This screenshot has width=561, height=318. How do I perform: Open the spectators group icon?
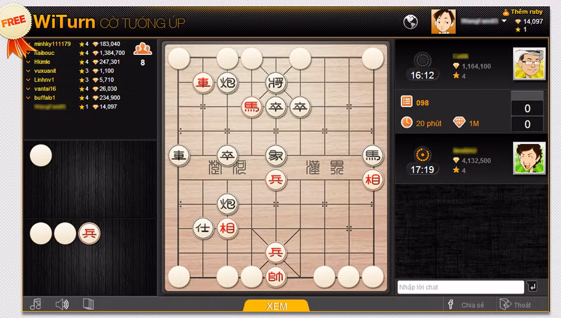click(143, 49)
